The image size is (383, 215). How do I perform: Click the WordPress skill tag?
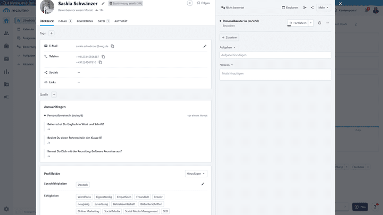(84, 197)
